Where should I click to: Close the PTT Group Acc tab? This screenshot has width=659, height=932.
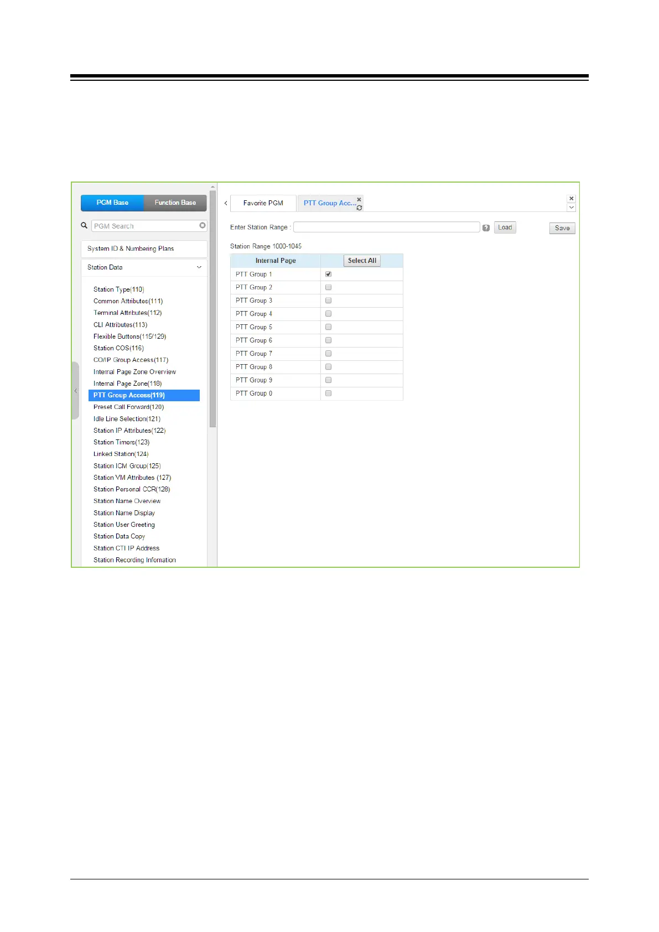[359, 199]
